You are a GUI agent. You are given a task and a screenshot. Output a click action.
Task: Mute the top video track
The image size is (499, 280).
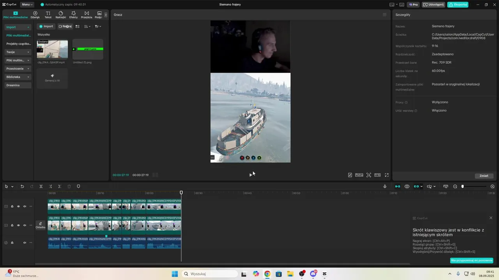pos(25,206)
